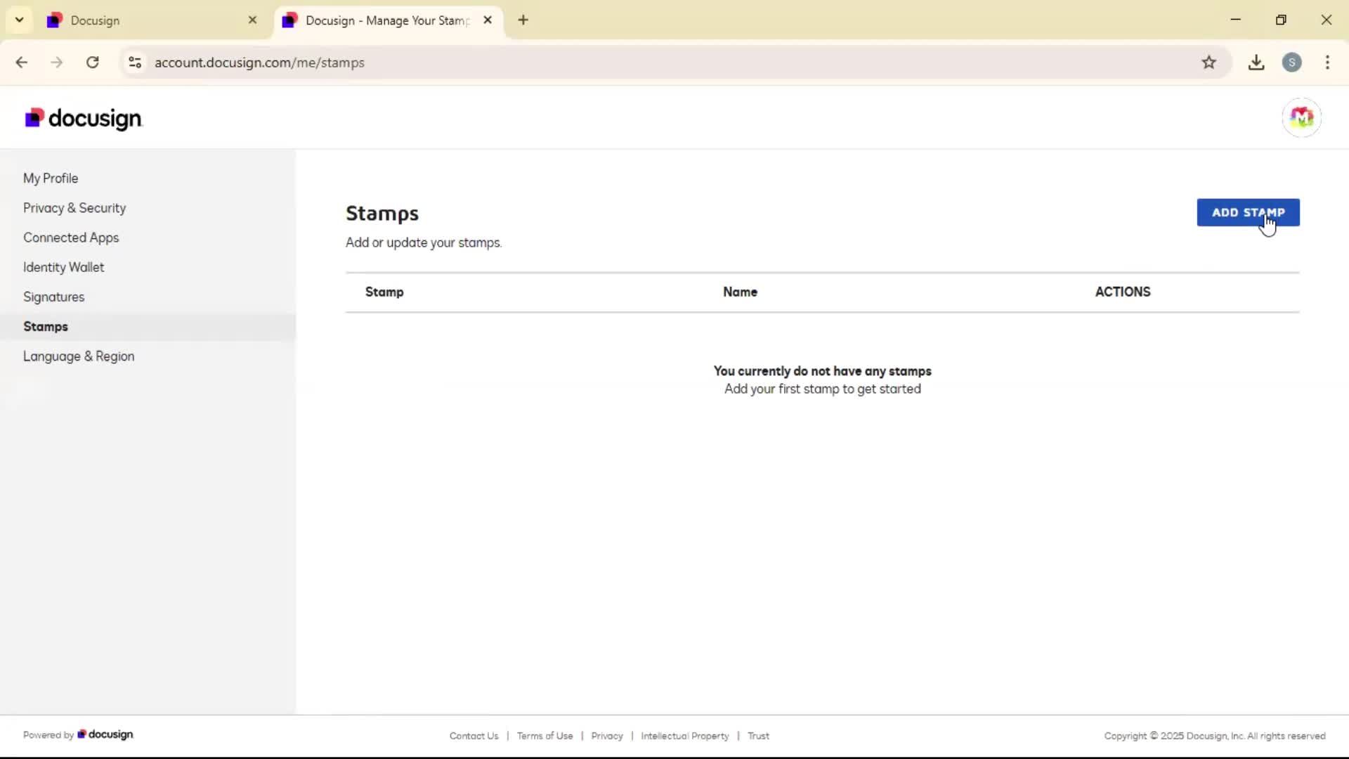Bookmark this page with the star icon
The width and height of the screenshot is (1349, 759).
coord(1208,63)
